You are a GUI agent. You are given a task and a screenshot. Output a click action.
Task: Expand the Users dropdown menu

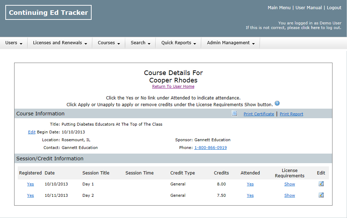pos(14,43)
